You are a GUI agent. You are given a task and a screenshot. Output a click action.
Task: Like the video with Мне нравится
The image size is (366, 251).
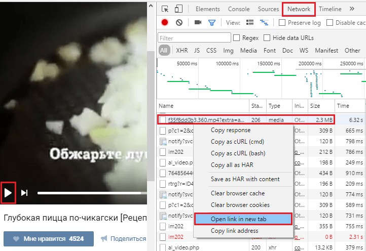49,239
